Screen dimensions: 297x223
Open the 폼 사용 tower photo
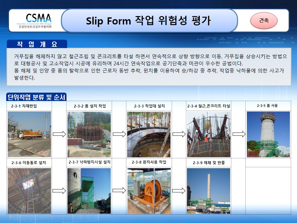[x=269, y=134]
